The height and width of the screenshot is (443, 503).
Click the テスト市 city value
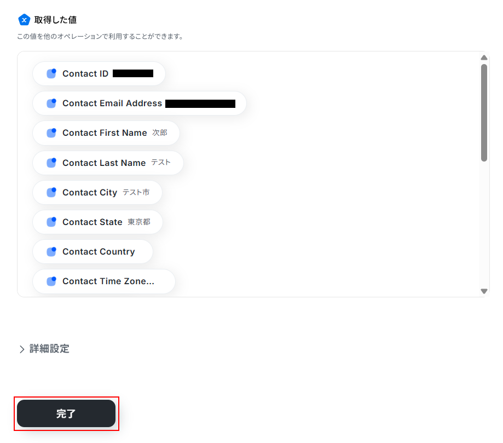(136, 192)
